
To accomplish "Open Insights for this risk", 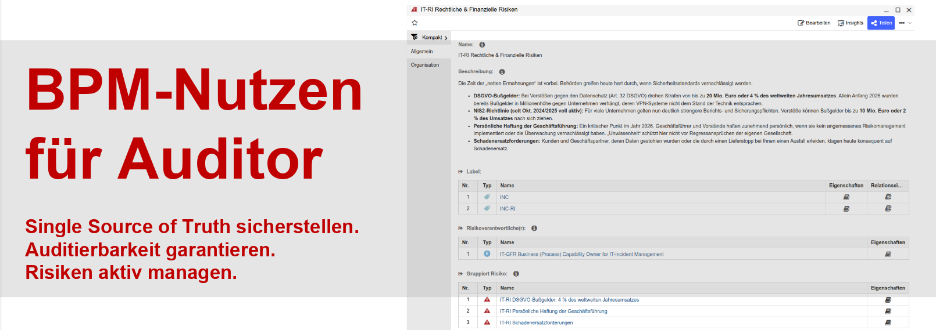I will pyautogui.click(x=850, y=23).
